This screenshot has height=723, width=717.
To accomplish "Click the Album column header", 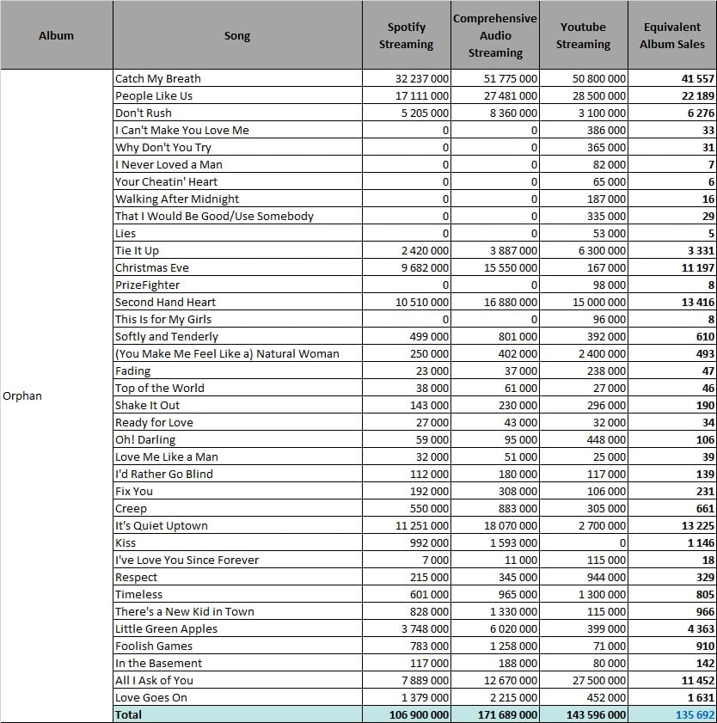I will (56, 35).
